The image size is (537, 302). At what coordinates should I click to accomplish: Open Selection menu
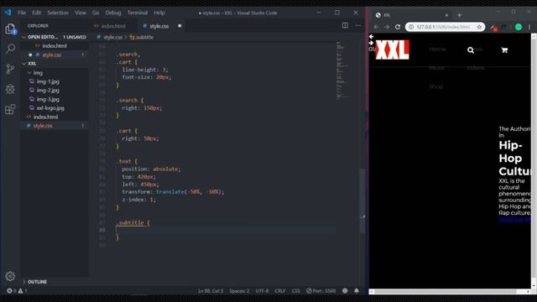(58, 13)
